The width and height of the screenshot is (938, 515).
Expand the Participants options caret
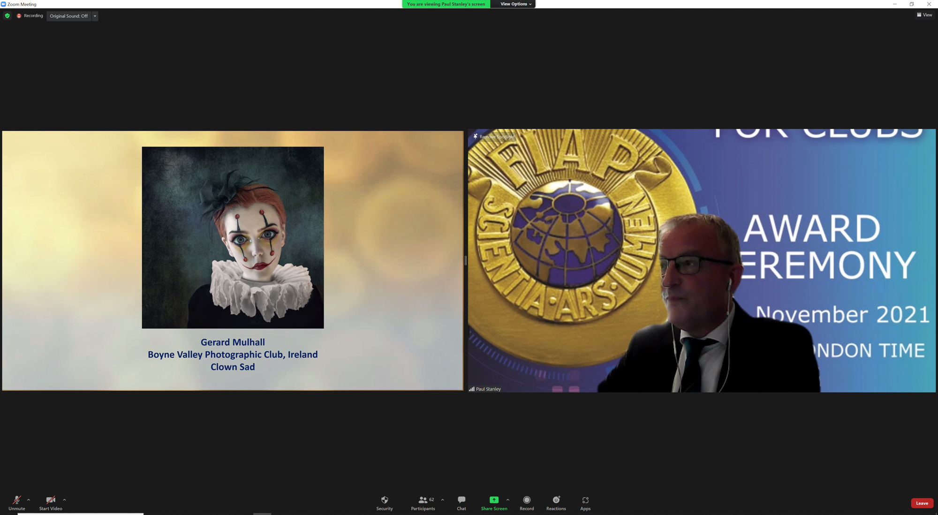[442, 500]
